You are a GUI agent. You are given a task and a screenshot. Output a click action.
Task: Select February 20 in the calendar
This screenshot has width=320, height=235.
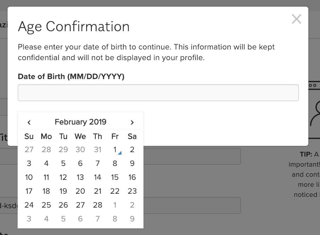click(80, 191)
